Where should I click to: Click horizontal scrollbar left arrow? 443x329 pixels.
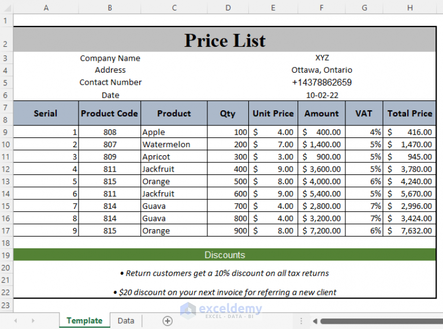pos(315,321)
